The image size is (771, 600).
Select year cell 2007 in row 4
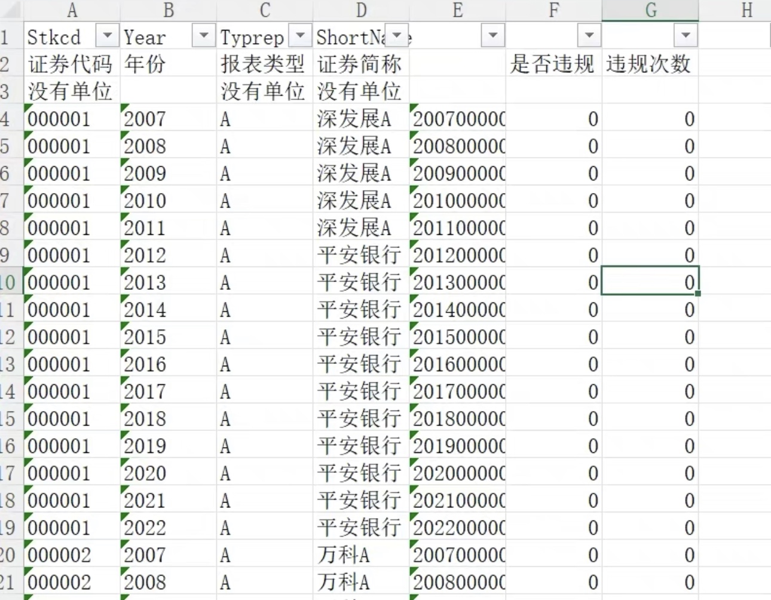(x=169, y=118)
